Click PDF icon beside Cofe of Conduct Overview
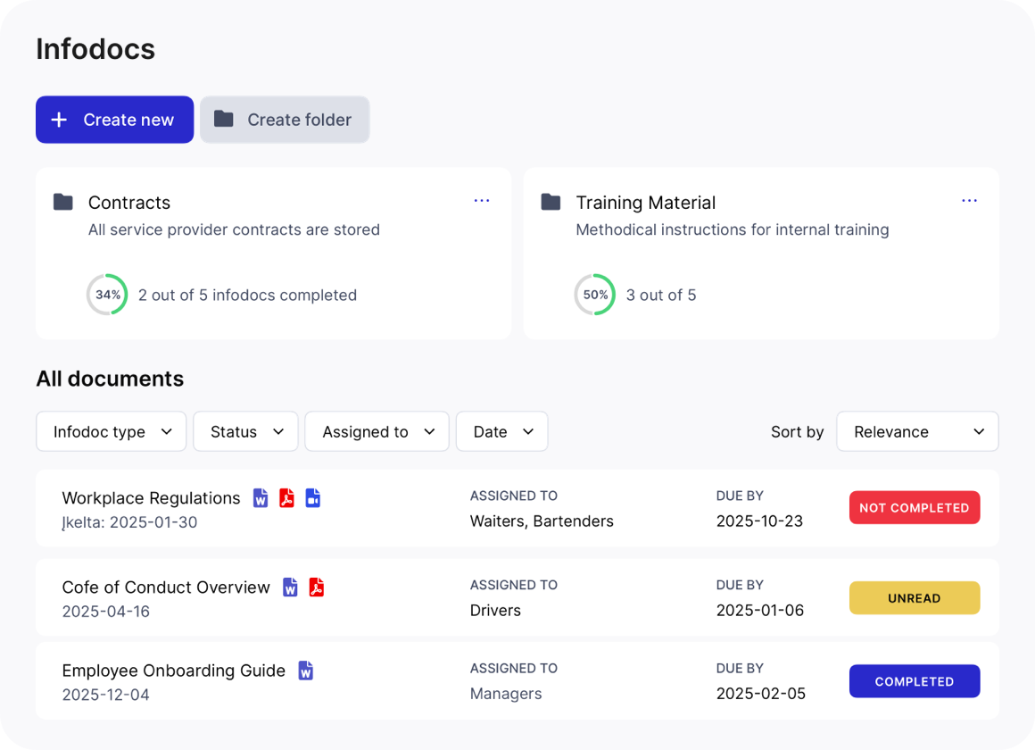The height and width of the screenshot is (750, 1035). (x=316, y=587)
